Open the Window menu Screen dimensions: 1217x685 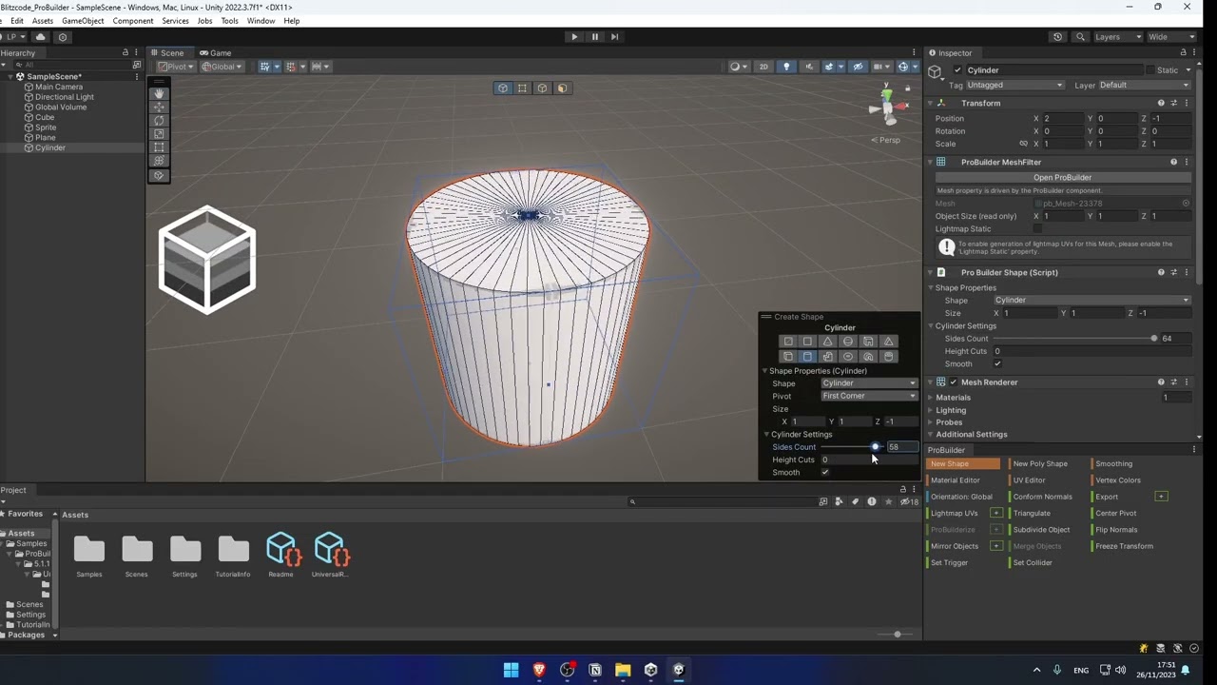pos(261,21)
